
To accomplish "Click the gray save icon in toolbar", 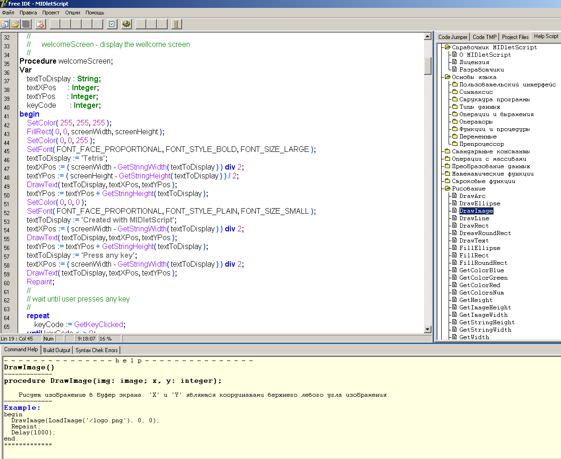I will 26,24.
